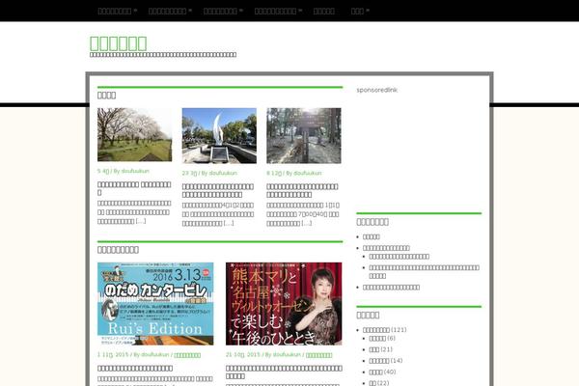Open the sidebar subcategory with count (6)

(377, 339)
